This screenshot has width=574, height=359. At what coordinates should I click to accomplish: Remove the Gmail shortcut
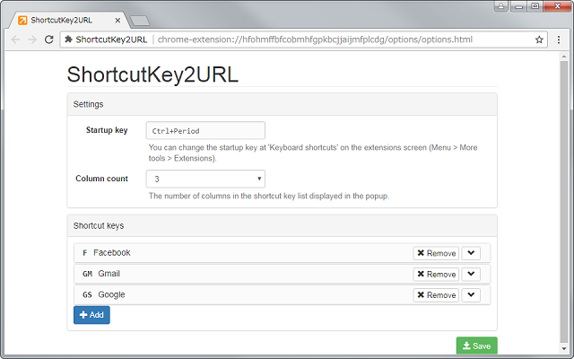436,274
